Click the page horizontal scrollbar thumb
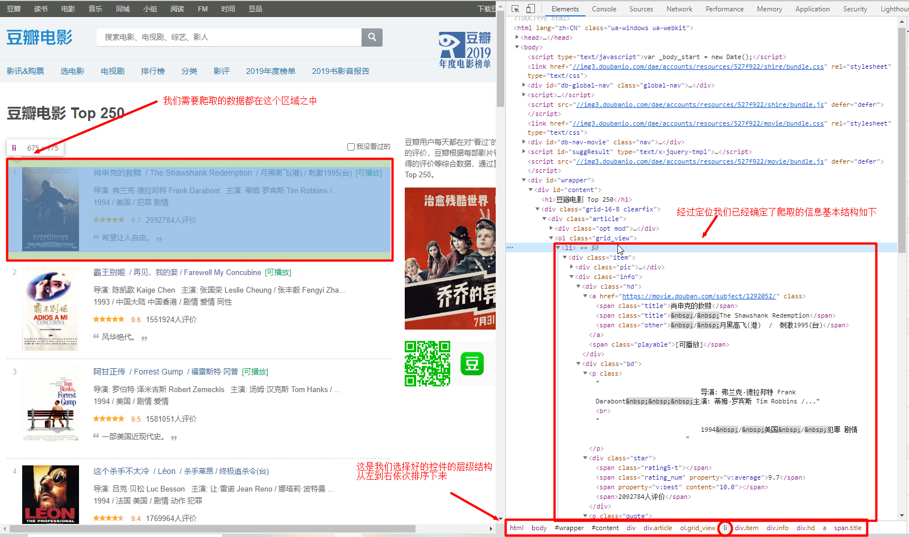Viewport: 909px width, 537px height. click(x=213, y=528)
